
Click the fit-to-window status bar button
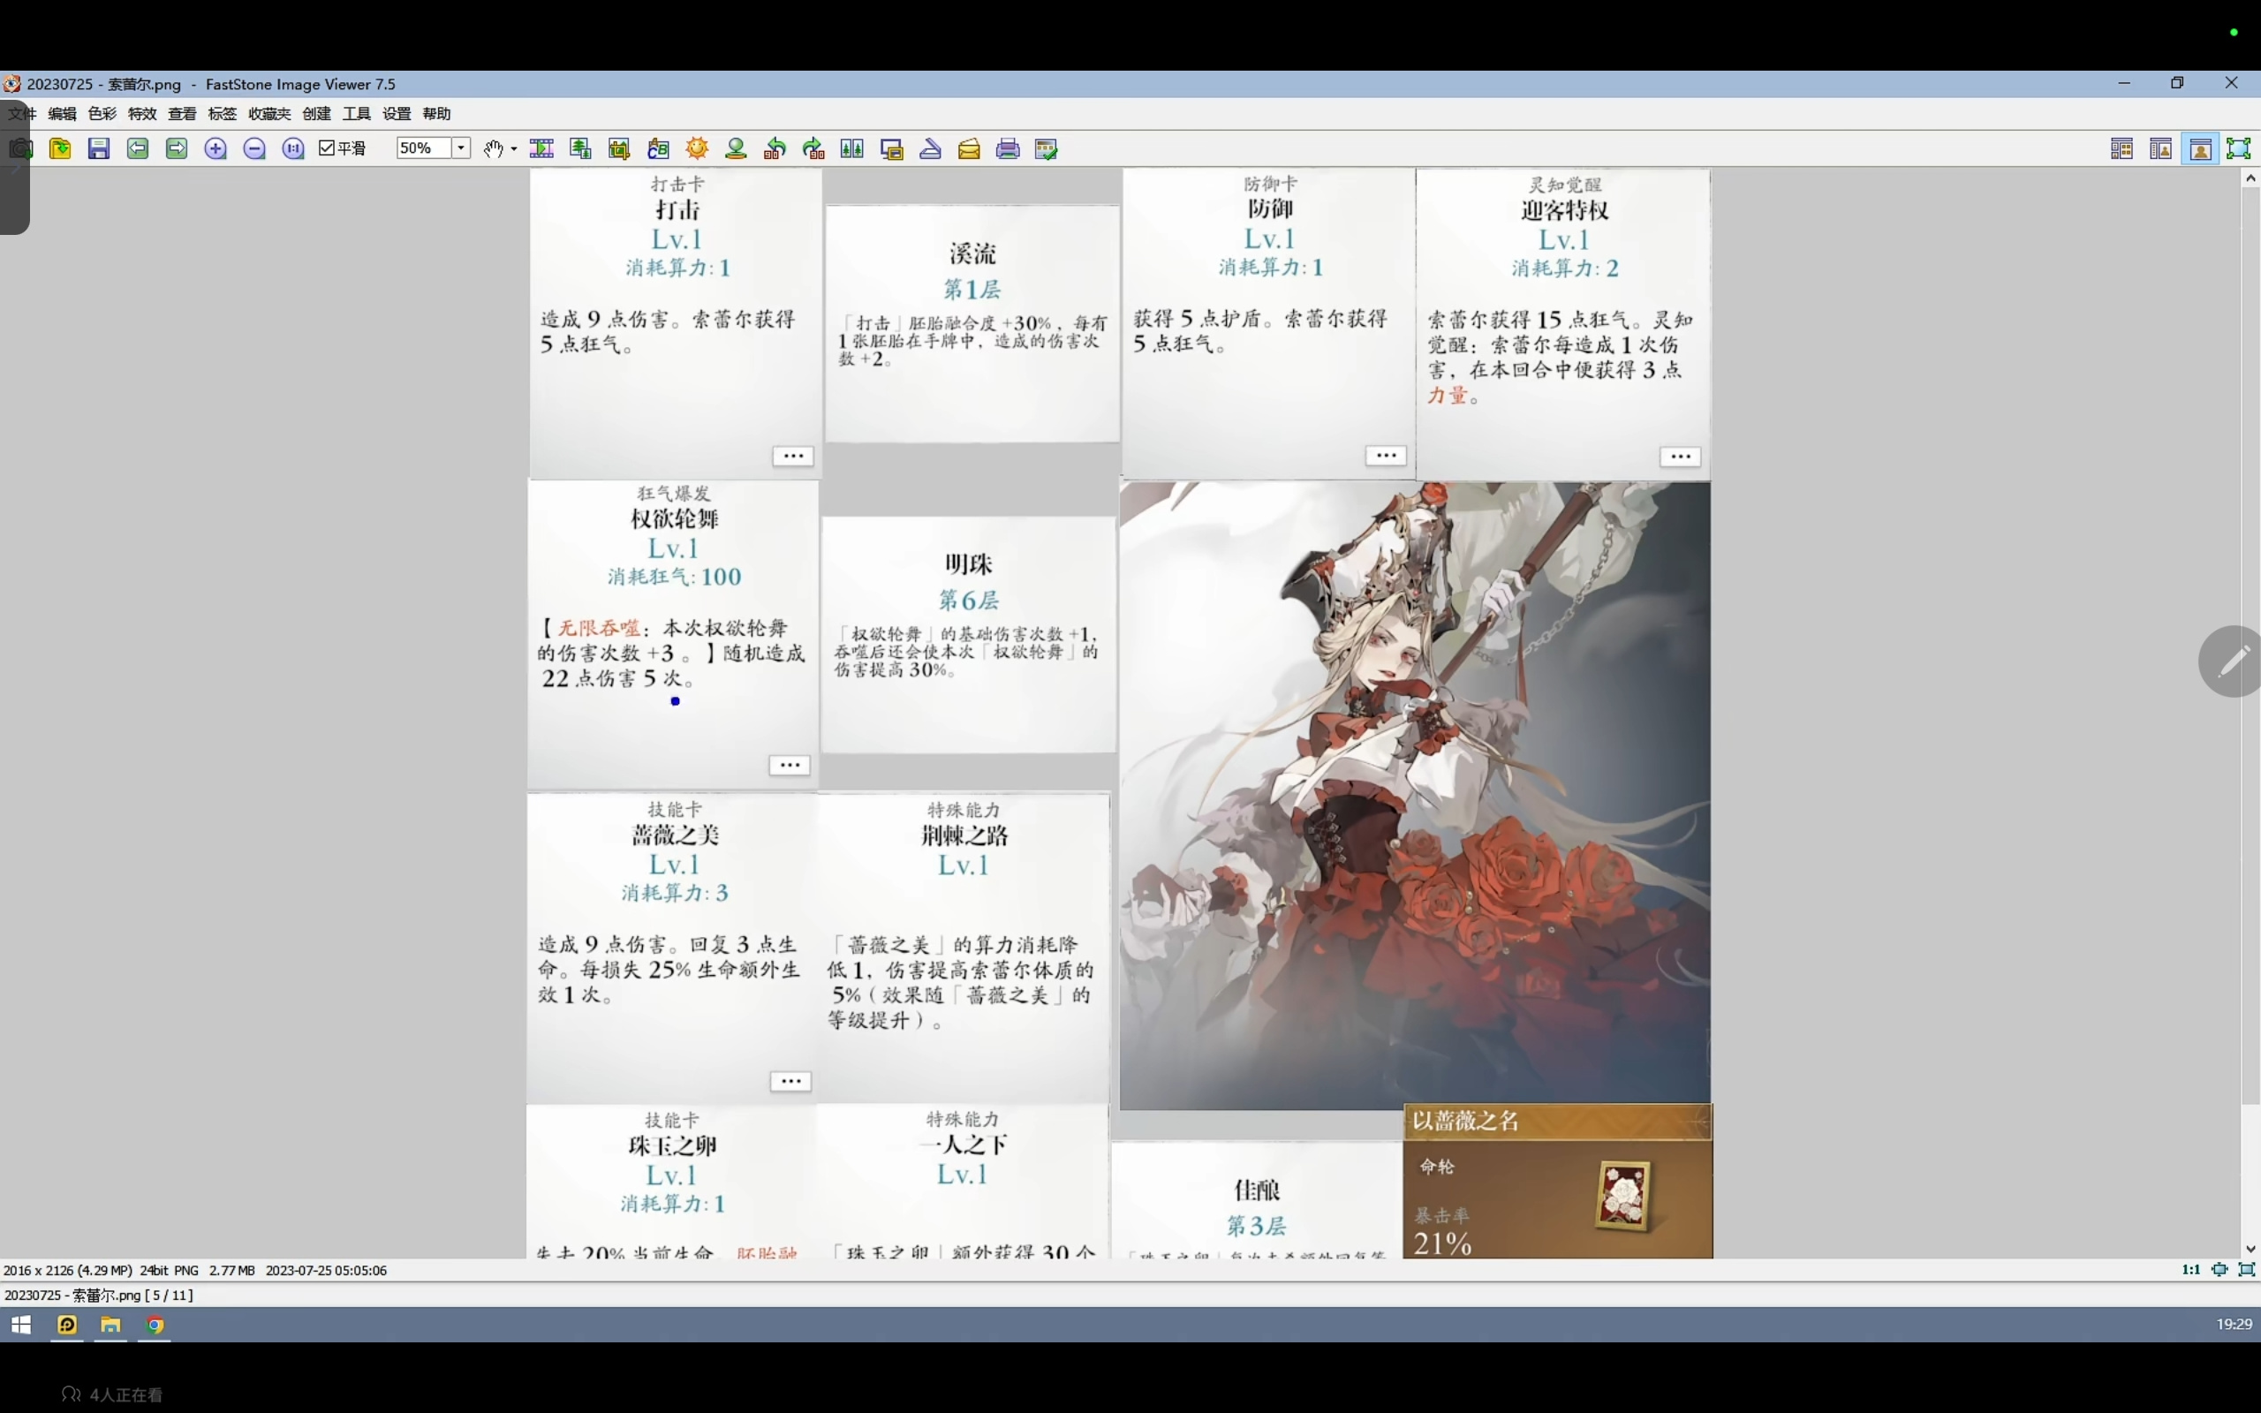[2219, 1269]
